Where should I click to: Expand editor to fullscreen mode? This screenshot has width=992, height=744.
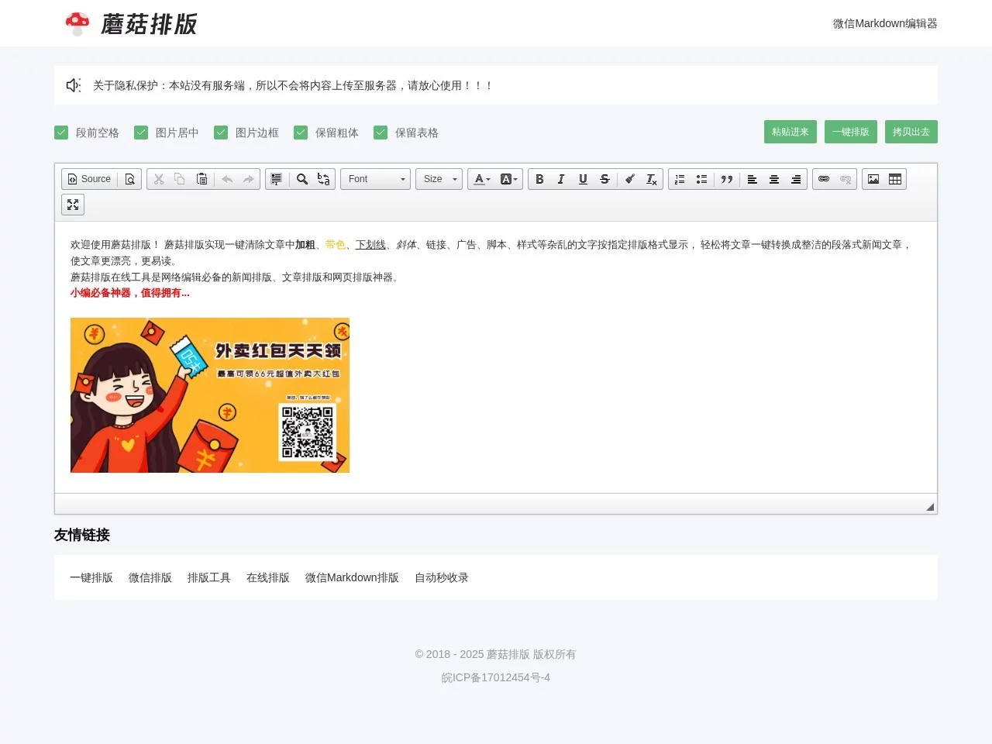[x=72, y=205]
